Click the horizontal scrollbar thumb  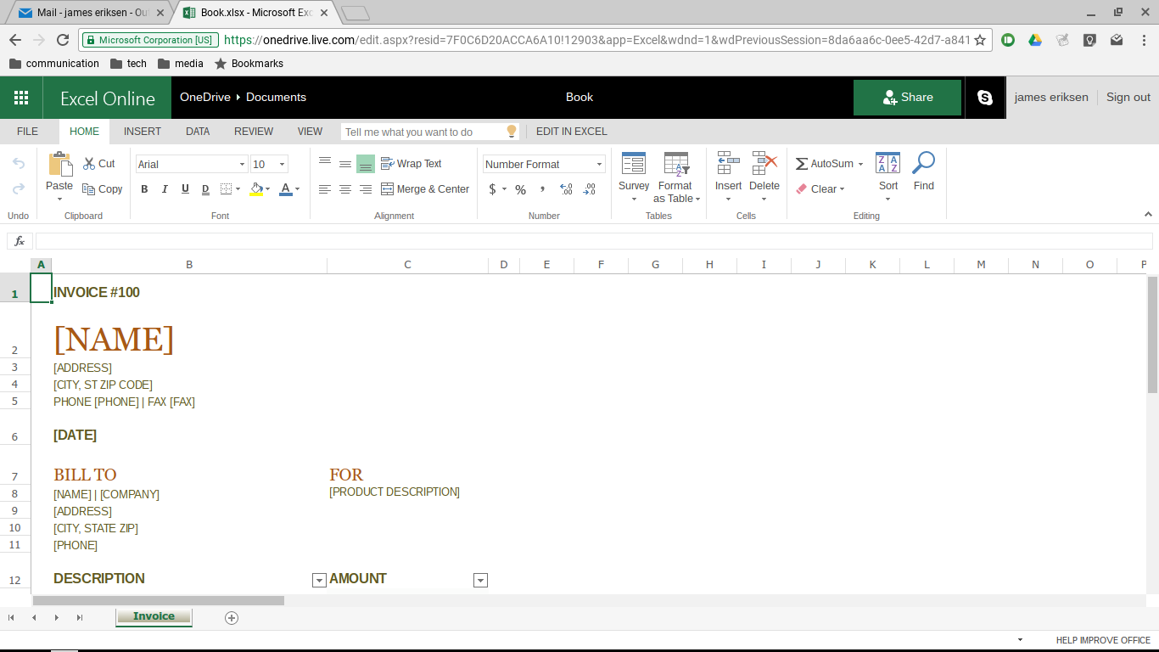point(158,600)
